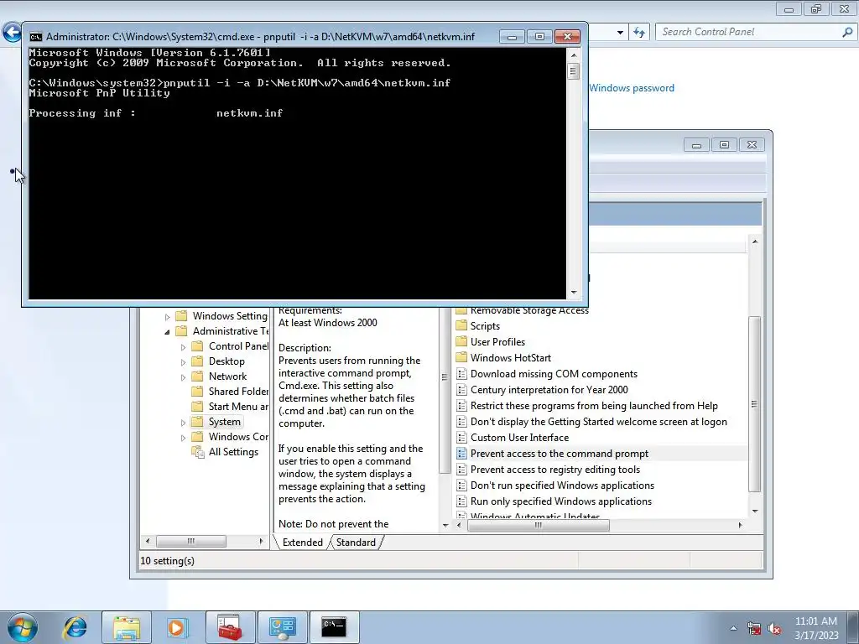This screenshot has width=859, height=644.
Task: Click tree pane scroll left arrow
Action: pyautogui.click(x=148, y=541)
